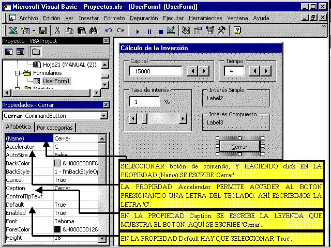Click the Insert UserForm toolbar icon
The height and width of the screenshot is (248, 331).
(x=25, y=31)
